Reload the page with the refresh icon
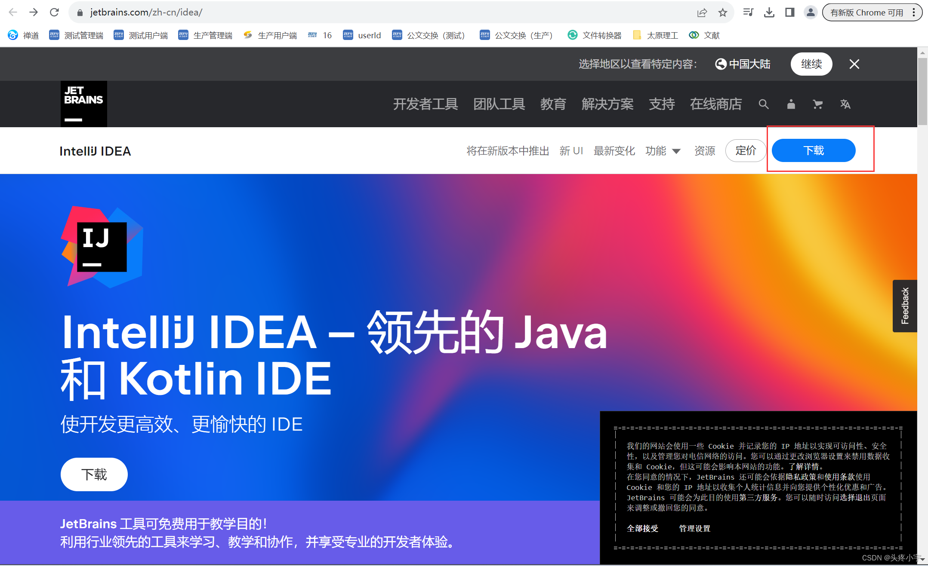The image size is (928, 566). (x=54, y=12)
